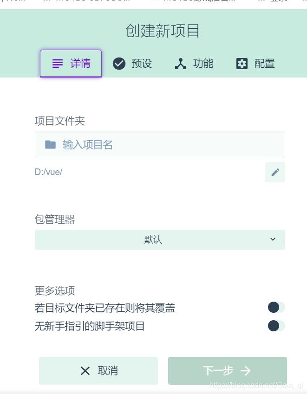Click the gear icon beside 配置
This screenshot has width=307, height=394.
click(242, 64)
